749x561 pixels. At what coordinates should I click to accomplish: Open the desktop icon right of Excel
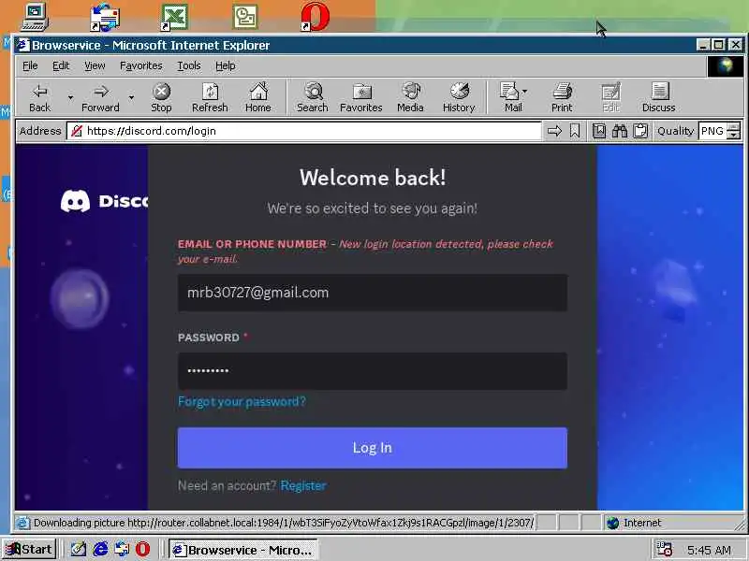point(245,18)
